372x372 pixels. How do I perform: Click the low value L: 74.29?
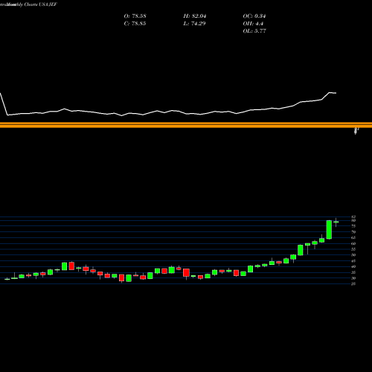coord(195,24)
